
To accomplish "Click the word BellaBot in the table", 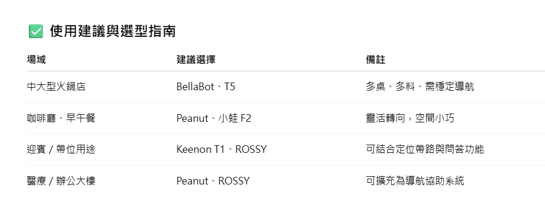I will 195,87.
